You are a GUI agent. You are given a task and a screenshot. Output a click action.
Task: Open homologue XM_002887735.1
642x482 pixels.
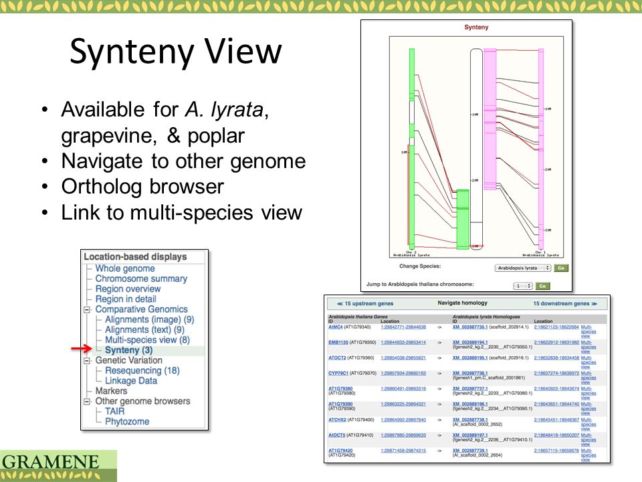click(x=470, y=327)
